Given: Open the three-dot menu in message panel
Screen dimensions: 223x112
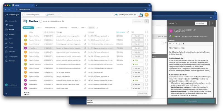Looking at the screenshot, I should tap(212, 23).
